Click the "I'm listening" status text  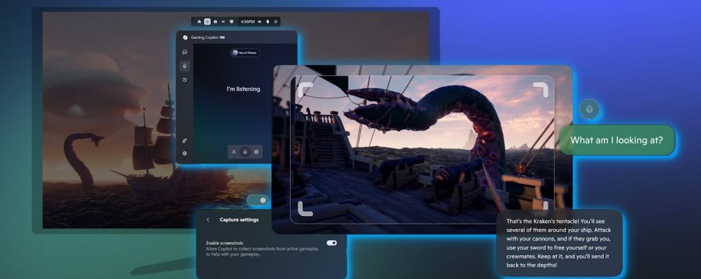[243, 90]
